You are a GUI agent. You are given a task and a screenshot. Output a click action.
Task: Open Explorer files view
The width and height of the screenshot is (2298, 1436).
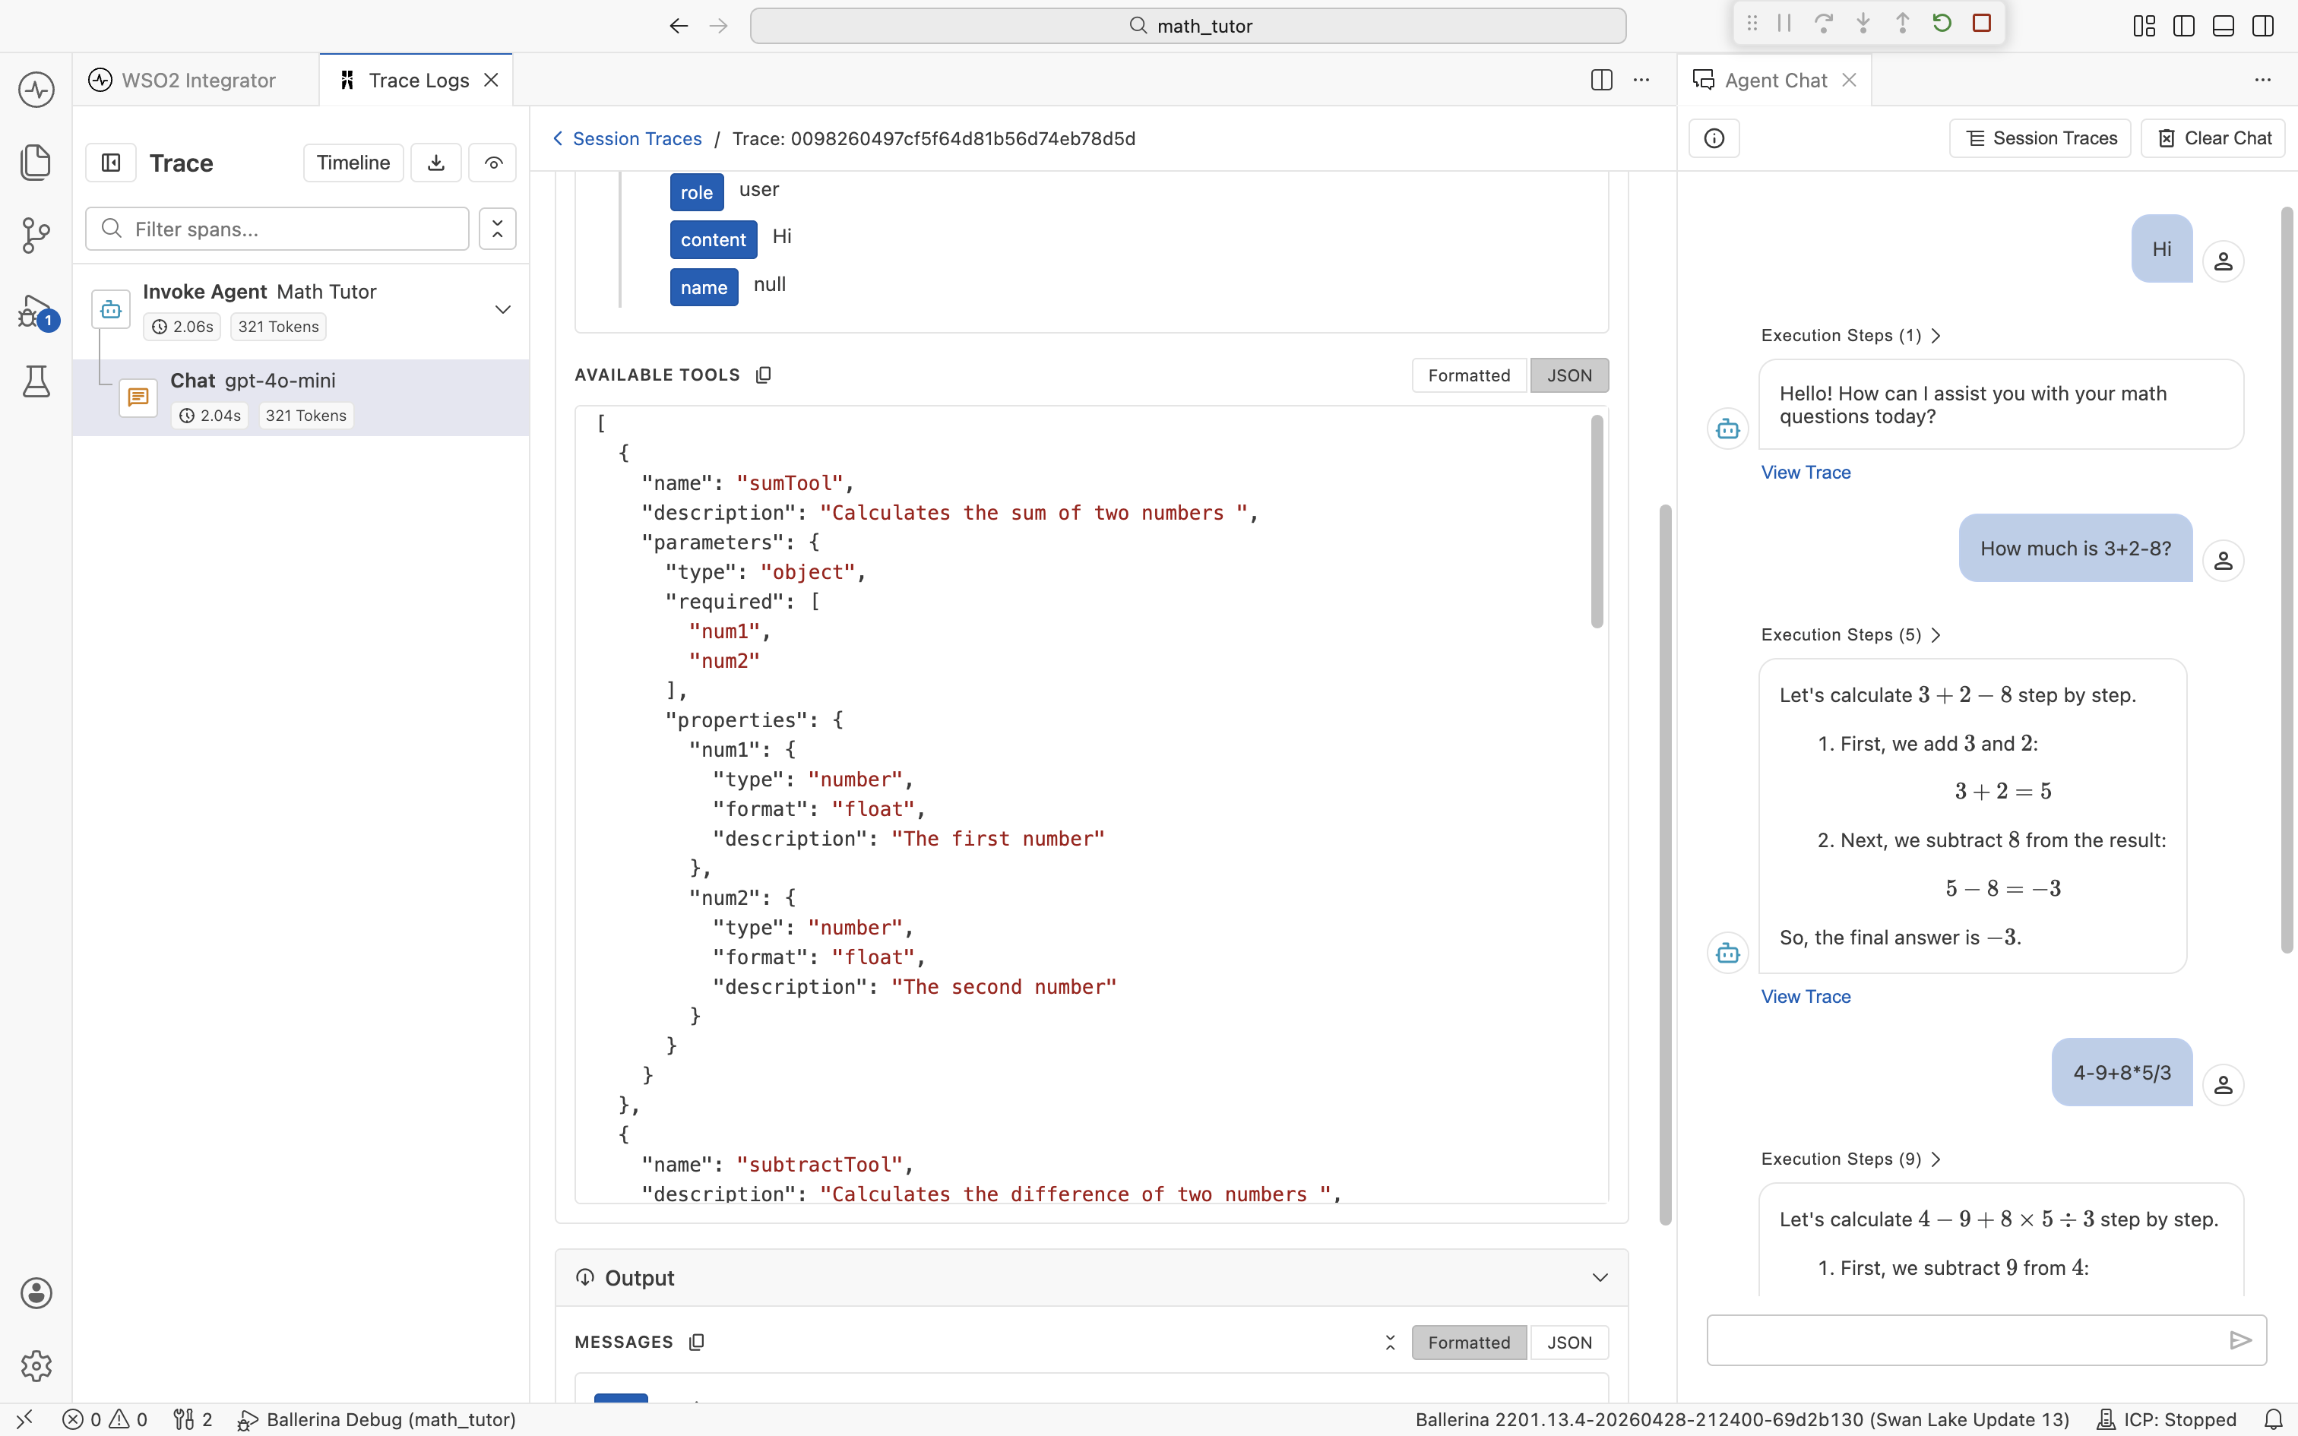36,161
